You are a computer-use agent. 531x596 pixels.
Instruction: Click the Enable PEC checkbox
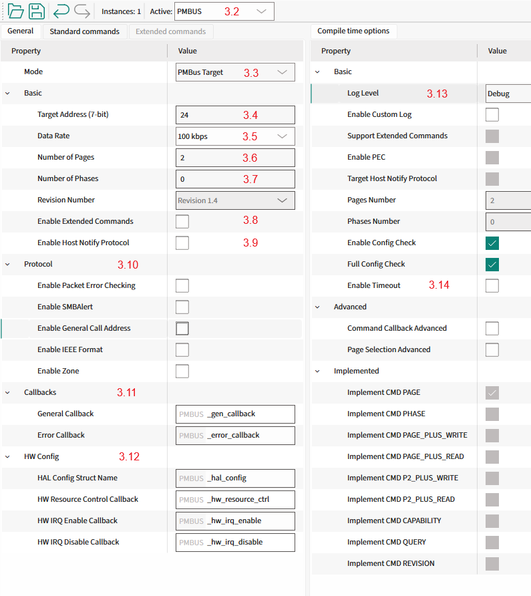pyautogui.click(x=492, y=158)
